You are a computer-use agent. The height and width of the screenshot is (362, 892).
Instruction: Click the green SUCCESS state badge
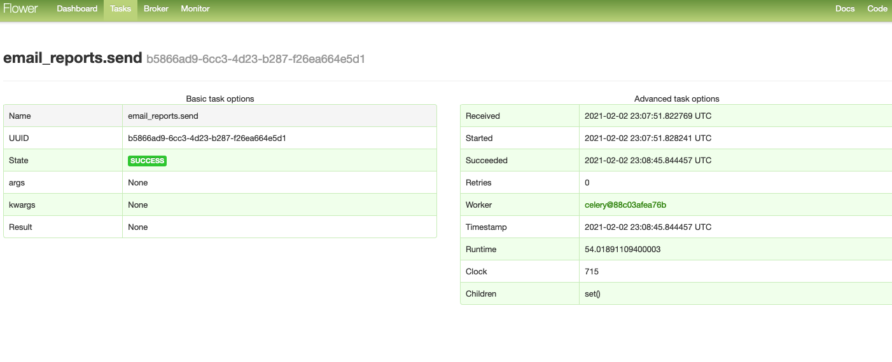point(147,161)
